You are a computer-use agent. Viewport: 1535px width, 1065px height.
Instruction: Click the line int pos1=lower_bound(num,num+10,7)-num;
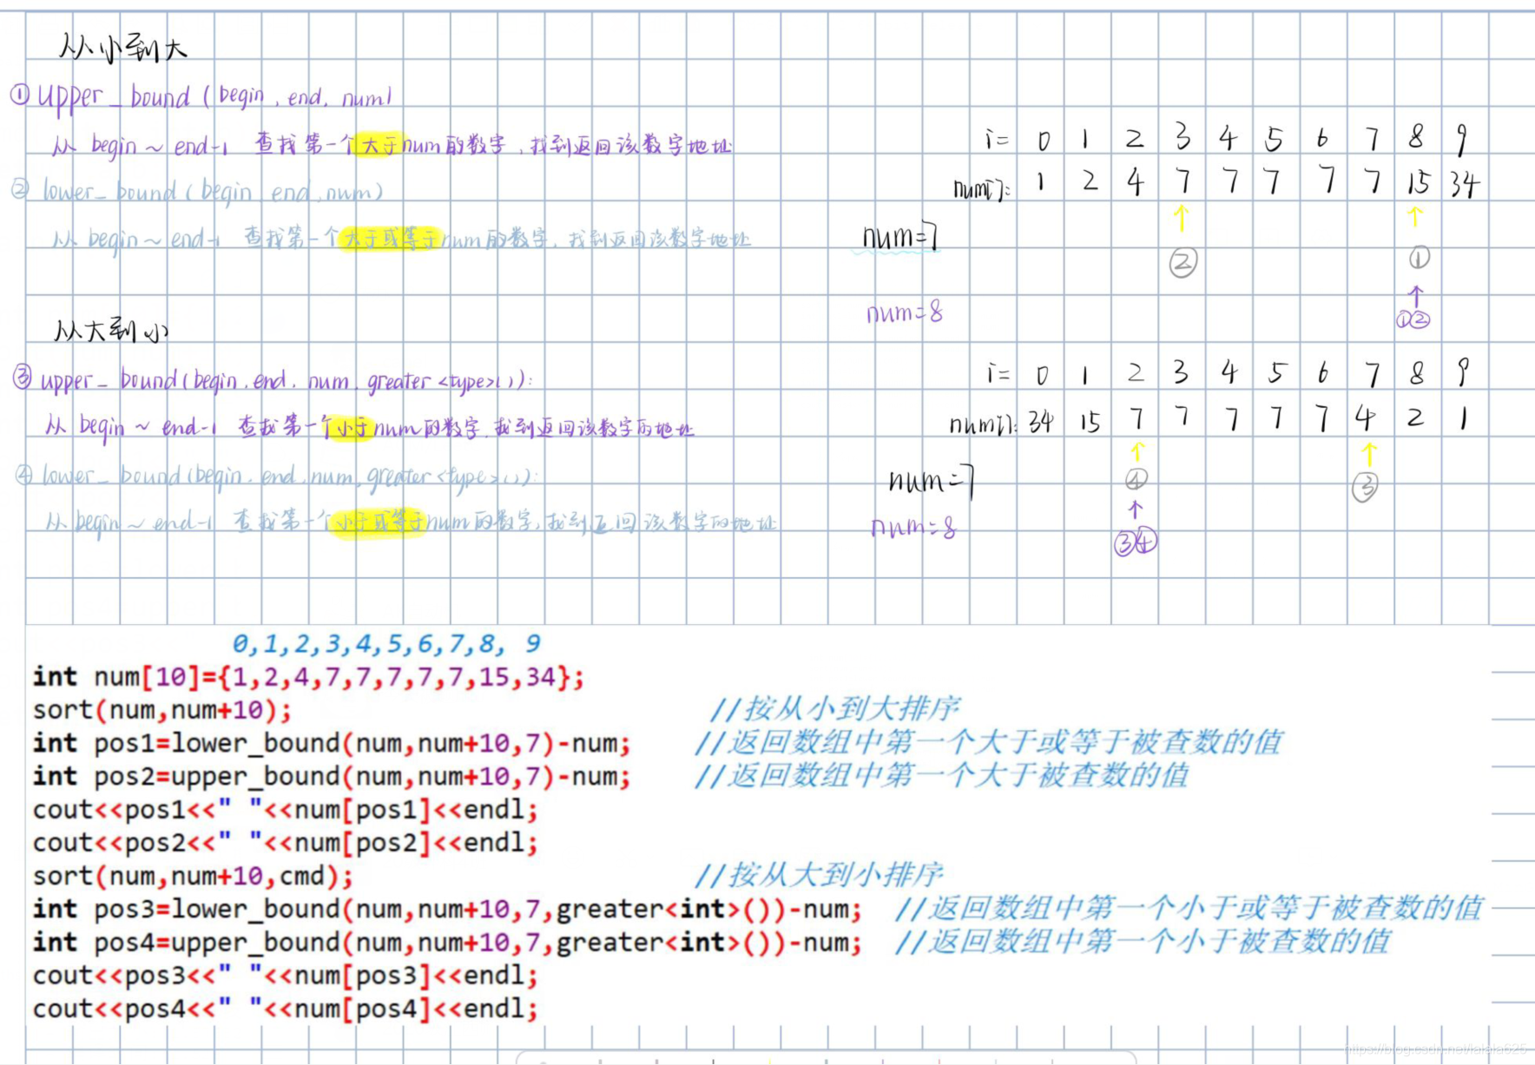click(x=332, y=743)
